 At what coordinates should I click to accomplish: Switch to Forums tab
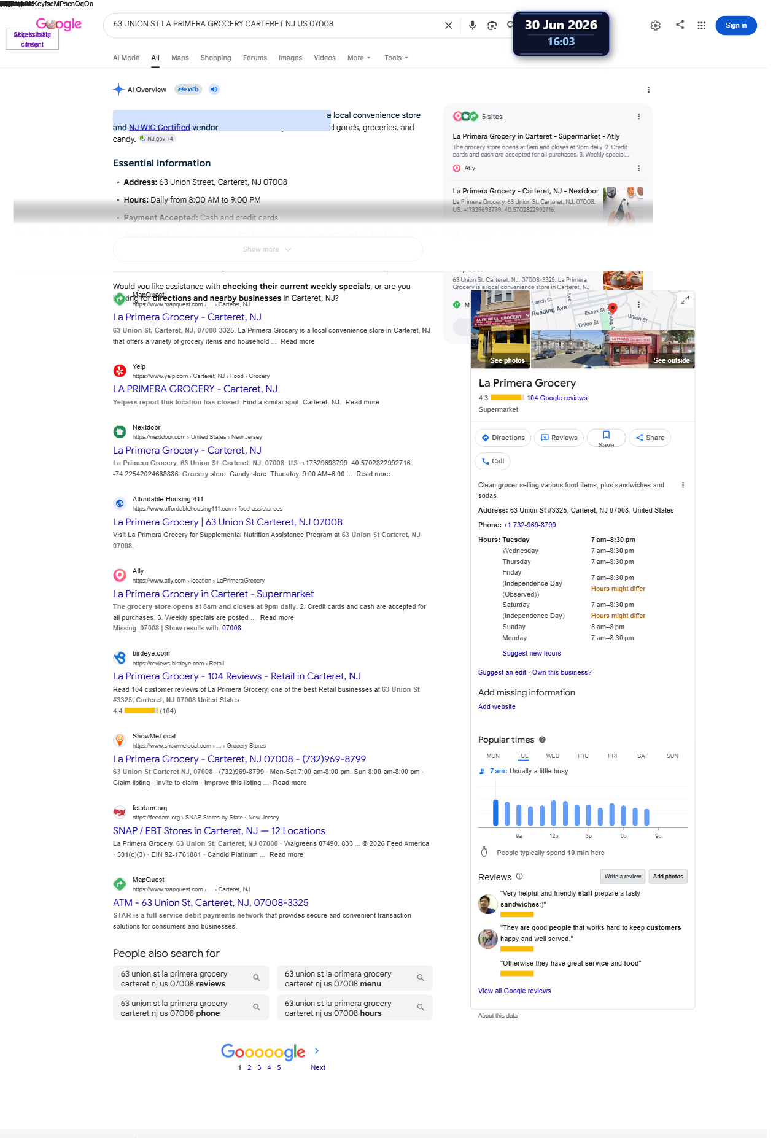point(255,58)
